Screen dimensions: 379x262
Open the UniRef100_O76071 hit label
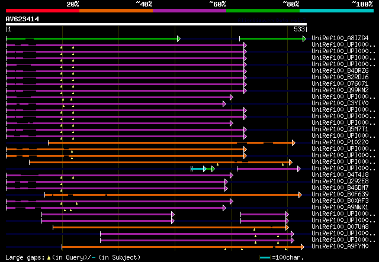tap(340, 83)
